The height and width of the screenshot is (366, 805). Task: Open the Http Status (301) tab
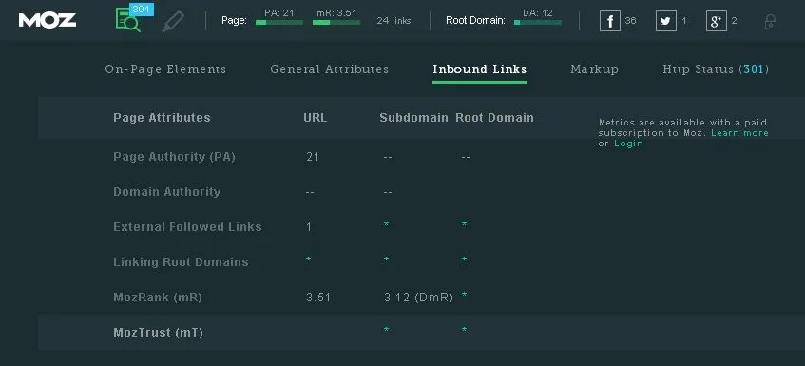click(716, 69)
